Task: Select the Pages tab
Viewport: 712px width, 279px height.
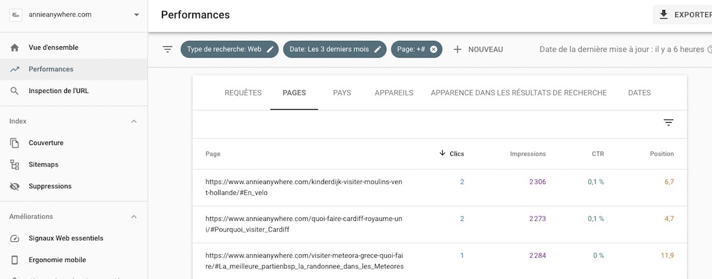Action: click(x=294, y=93)
